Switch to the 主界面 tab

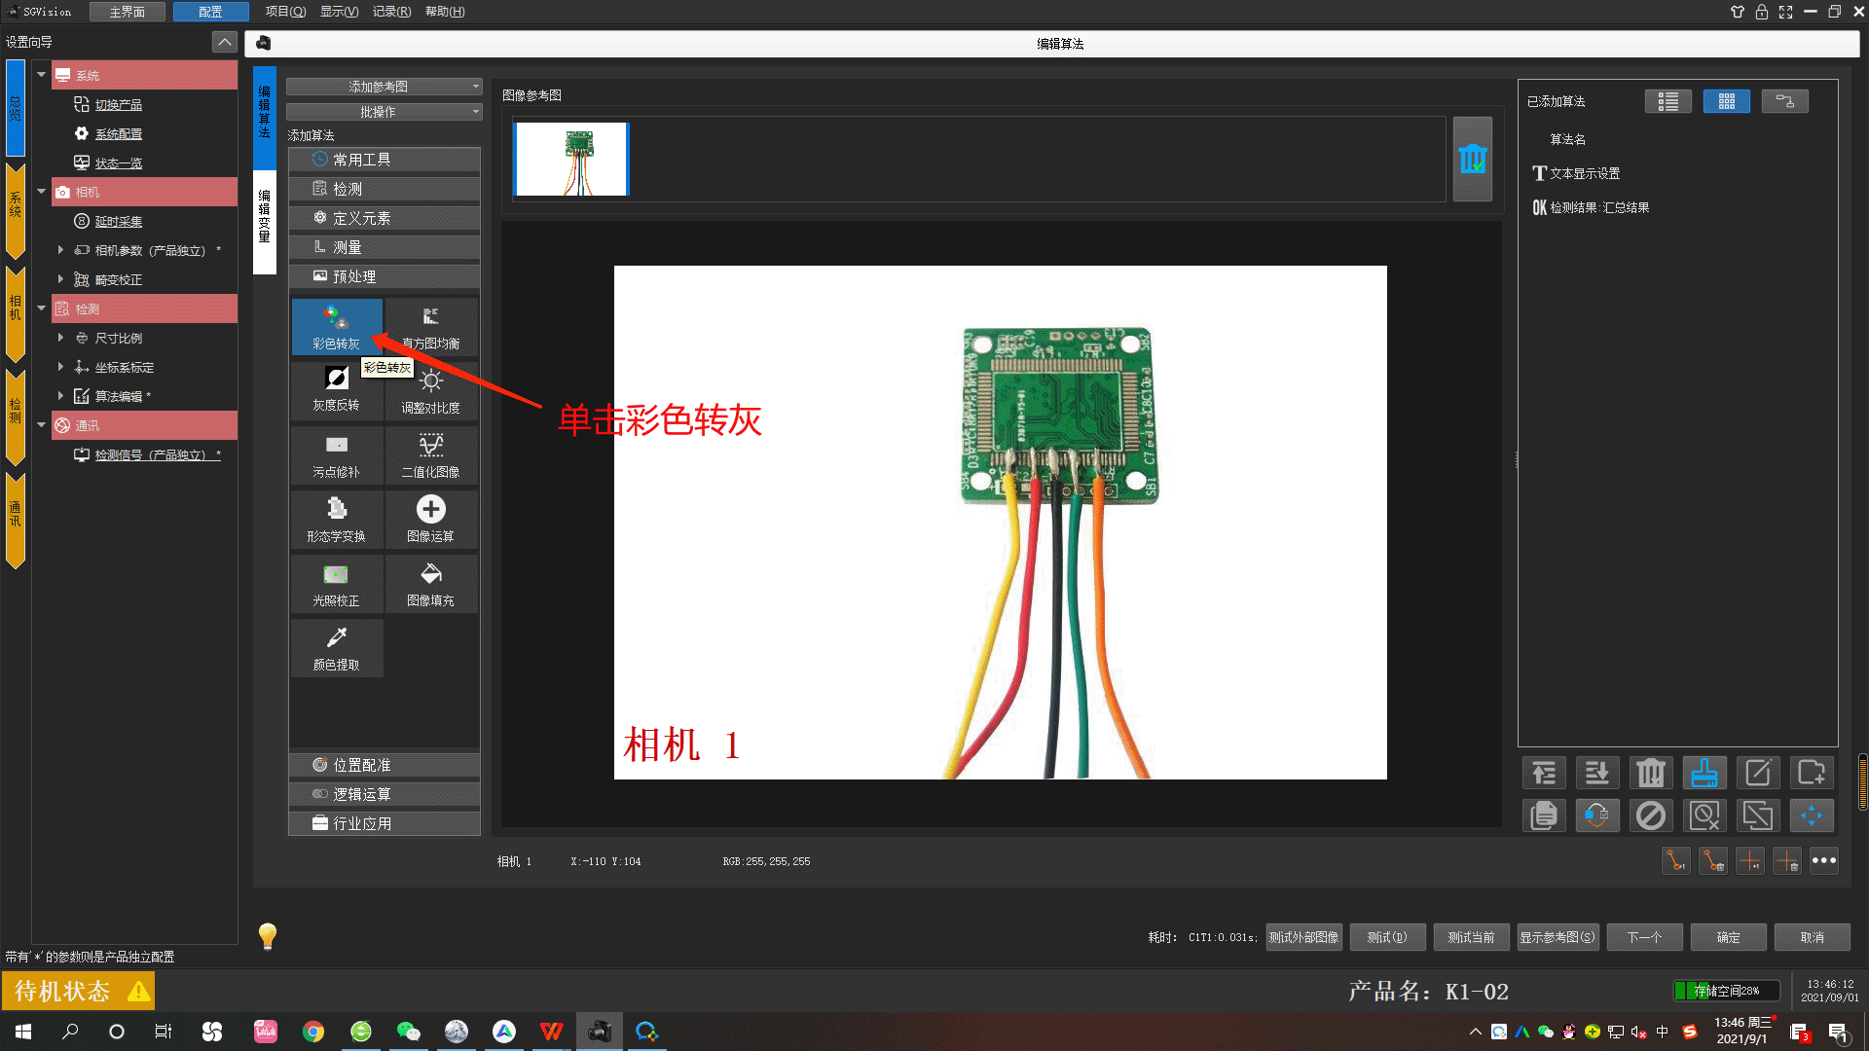pos(128,12)
